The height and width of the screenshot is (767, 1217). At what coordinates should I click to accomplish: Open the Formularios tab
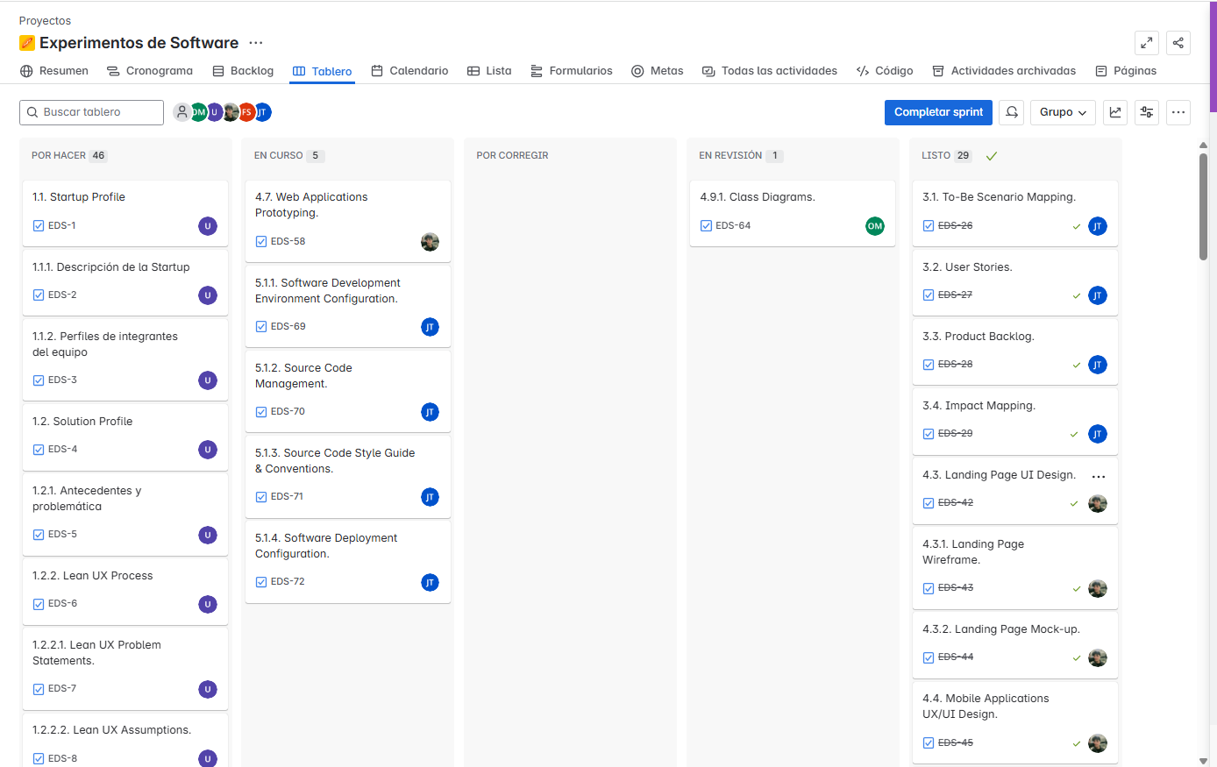(x=572, y=71)
